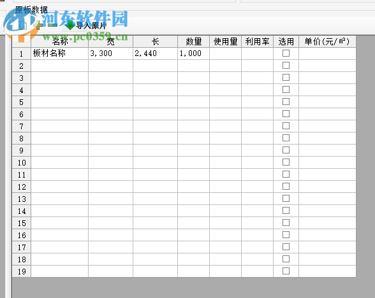The image size is (375, 298).
Task: Select row header number 5
Action: coord(22,102)
